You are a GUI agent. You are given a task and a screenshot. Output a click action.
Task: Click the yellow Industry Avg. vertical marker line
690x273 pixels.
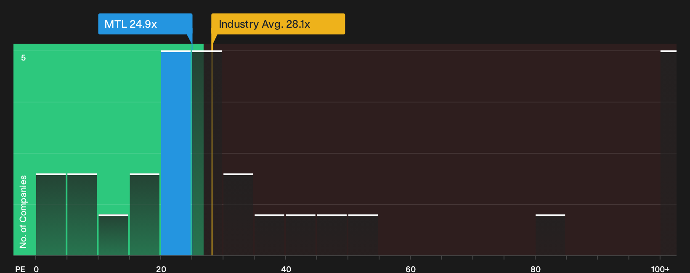click(212, 150)
